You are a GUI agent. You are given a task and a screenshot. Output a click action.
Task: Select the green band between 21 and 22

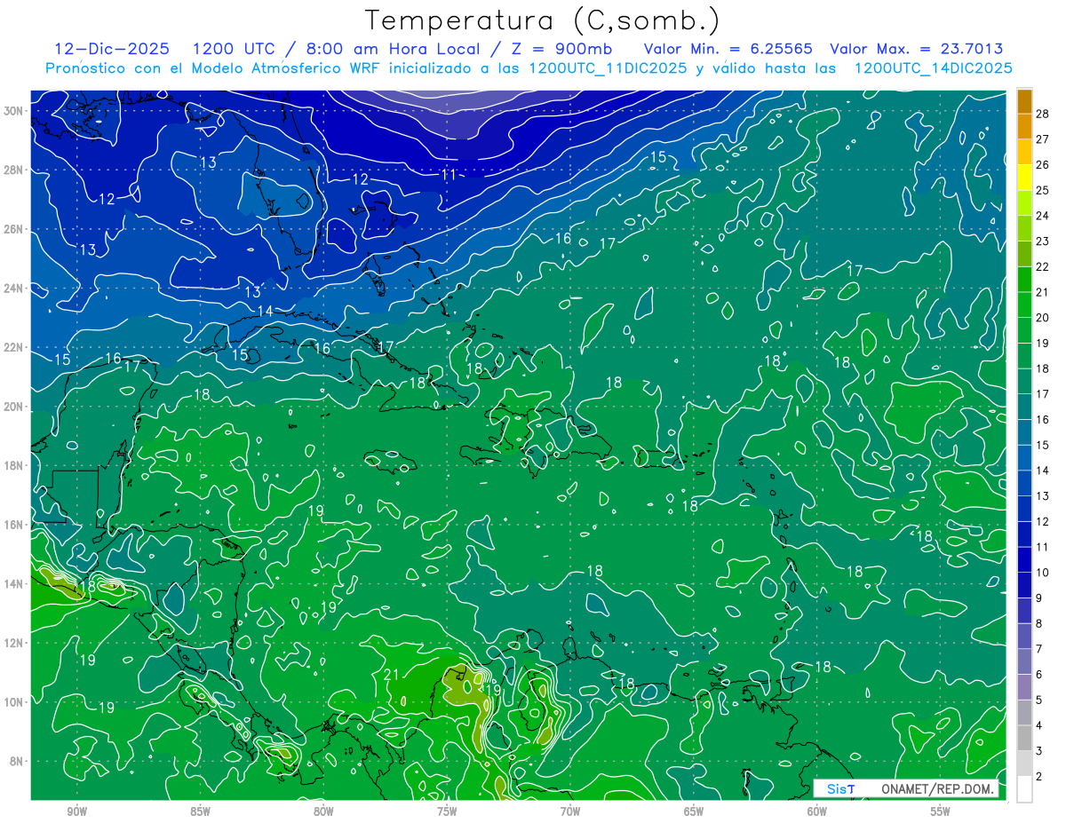click(x=1024, y=279)
